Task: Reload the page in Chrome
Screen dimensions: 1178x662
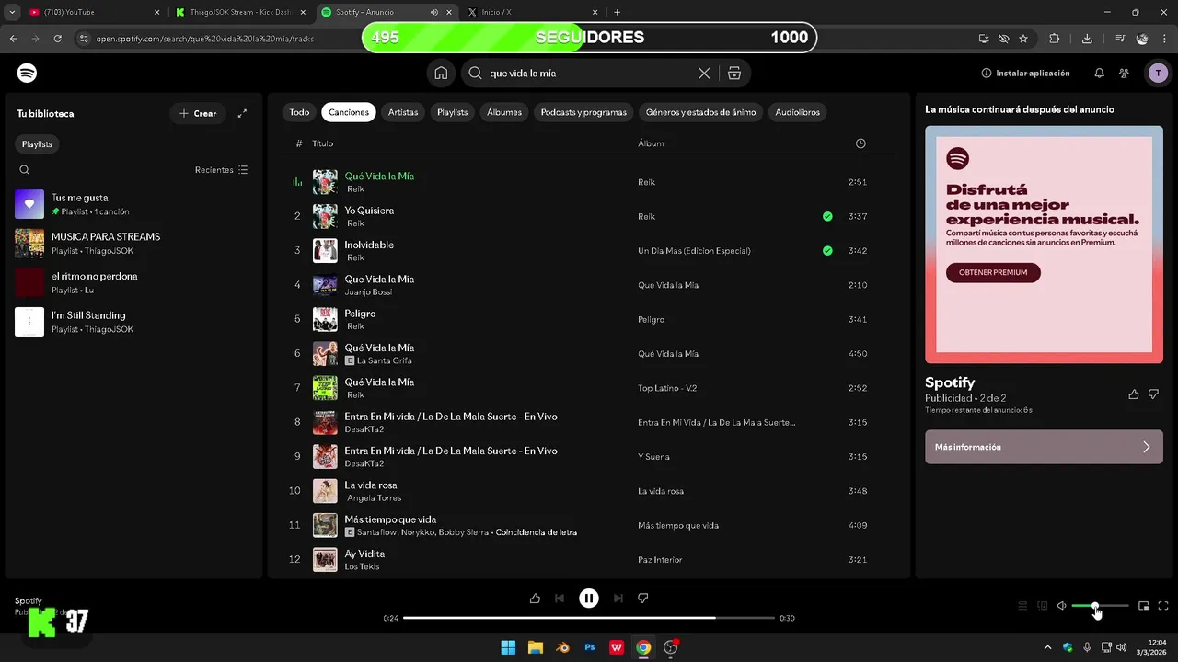Action: click(x=57, y=39)
